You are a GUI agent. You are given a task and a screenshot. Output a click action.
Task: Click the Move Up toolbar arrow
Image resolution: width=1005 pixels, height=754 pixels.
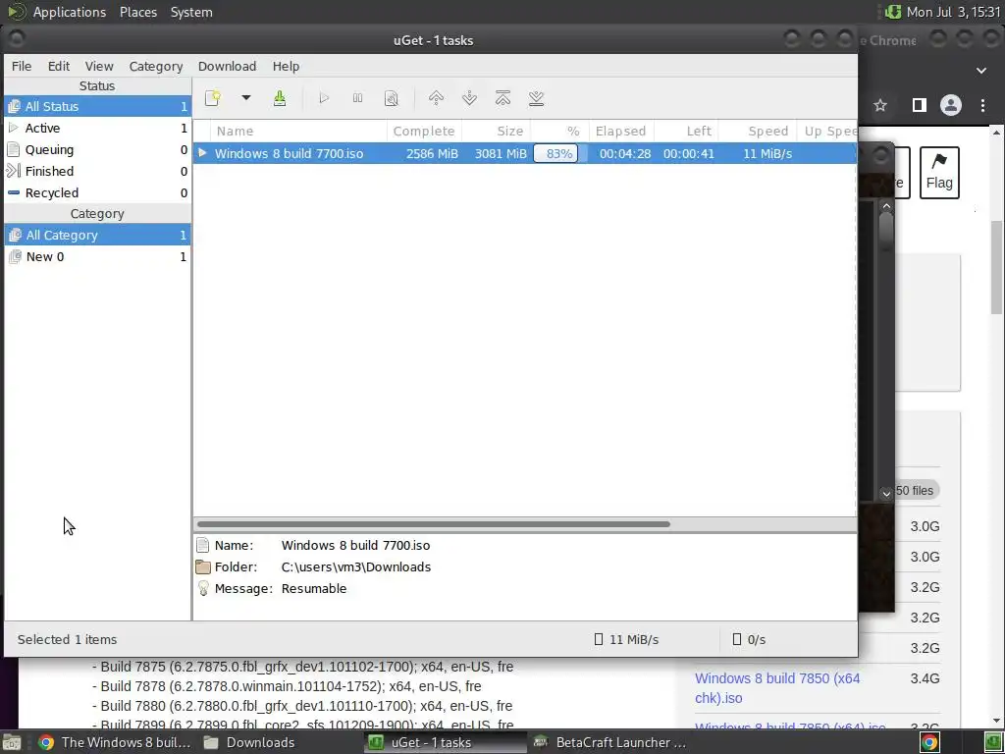point(436,98)
